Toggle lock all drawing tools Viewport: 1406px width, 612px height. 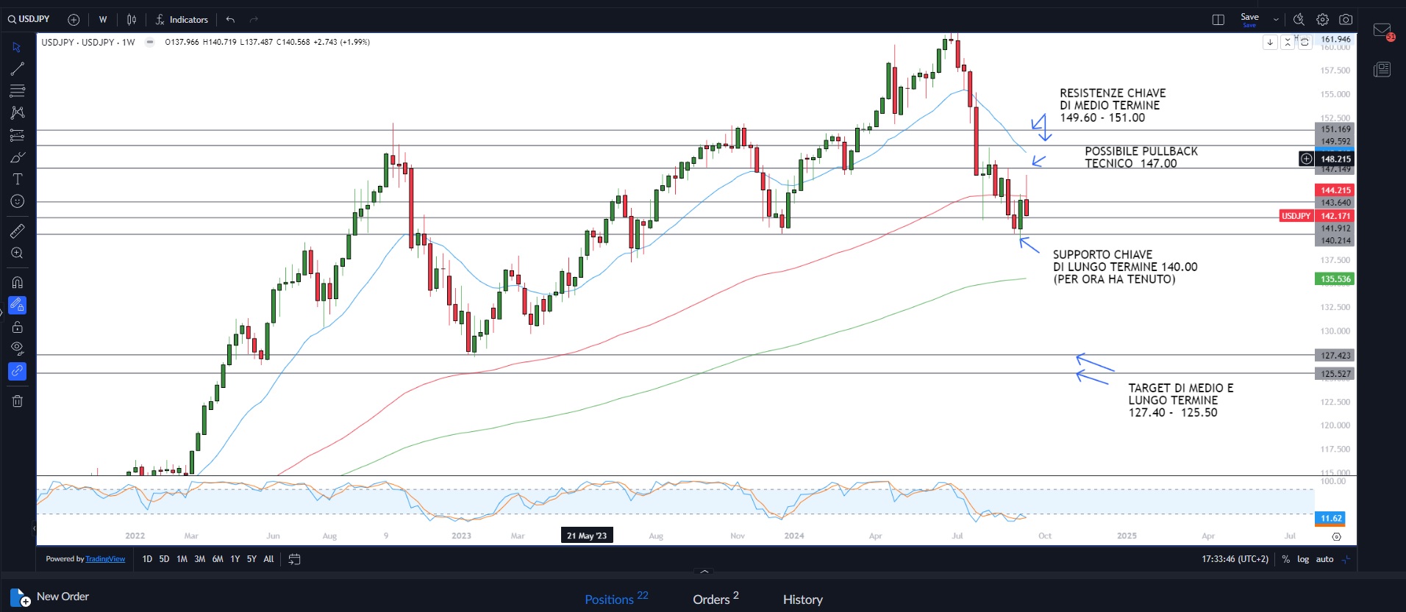(x=17, y=327)
